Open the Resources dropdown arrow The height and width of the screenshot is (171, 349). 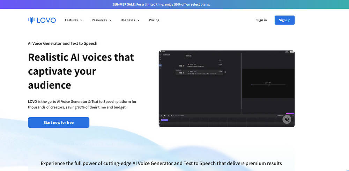(x=110, y=20)
